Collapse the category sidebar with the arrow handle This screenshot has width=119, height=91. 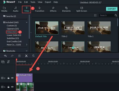click(31, 33)
